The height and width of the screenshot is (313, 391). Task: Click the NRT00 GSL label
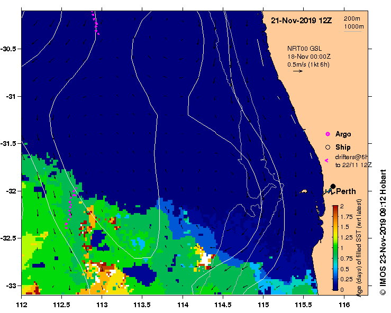point(304,49)
